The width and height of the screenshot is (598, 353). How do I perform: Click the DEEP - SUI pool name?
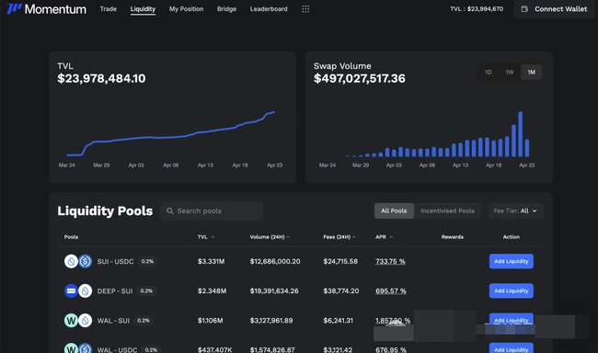tap(115, 291)
